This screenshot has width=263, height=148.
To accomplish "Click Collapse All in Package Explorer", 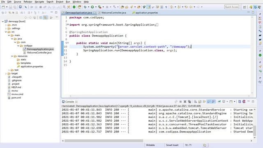I will (41, 18).
